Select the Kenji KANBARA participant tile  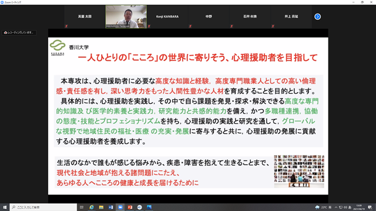167,16
